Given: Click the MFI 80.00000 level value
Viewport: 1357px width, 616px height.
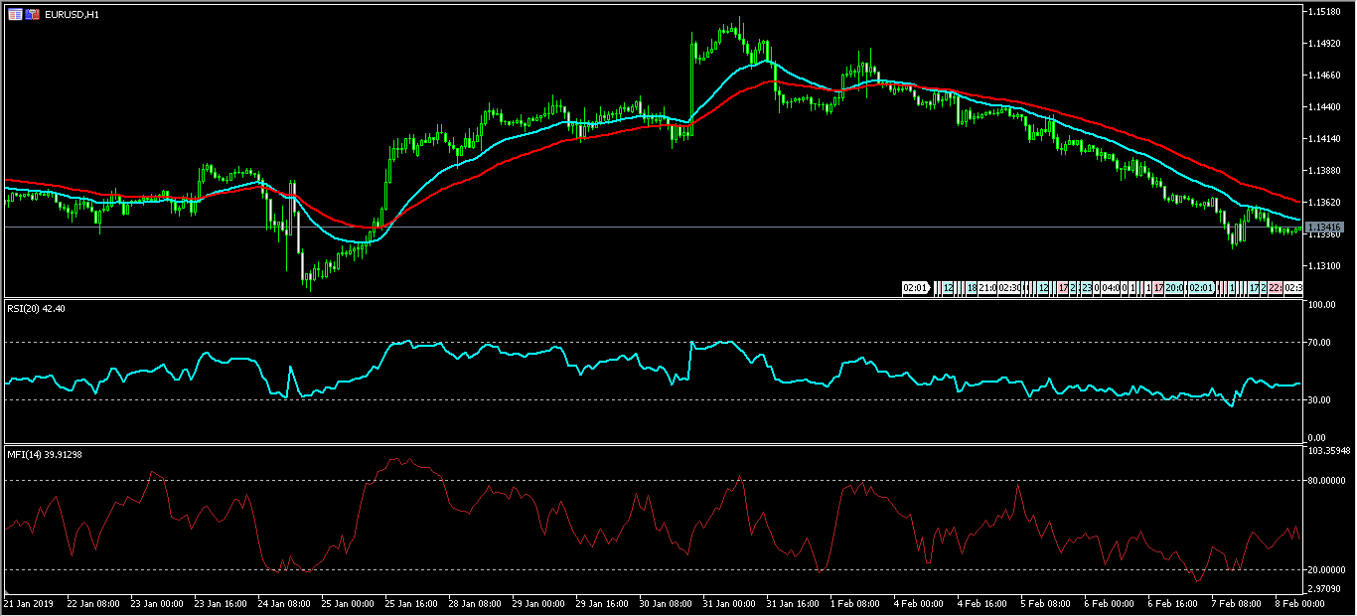Looking at the screenshot, I should click(1327, 481).
